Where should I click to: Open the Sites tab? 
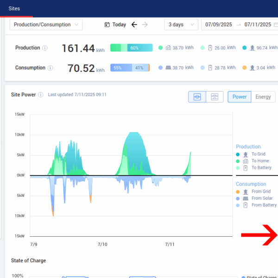pyautogui.click(x=14, y=8)
